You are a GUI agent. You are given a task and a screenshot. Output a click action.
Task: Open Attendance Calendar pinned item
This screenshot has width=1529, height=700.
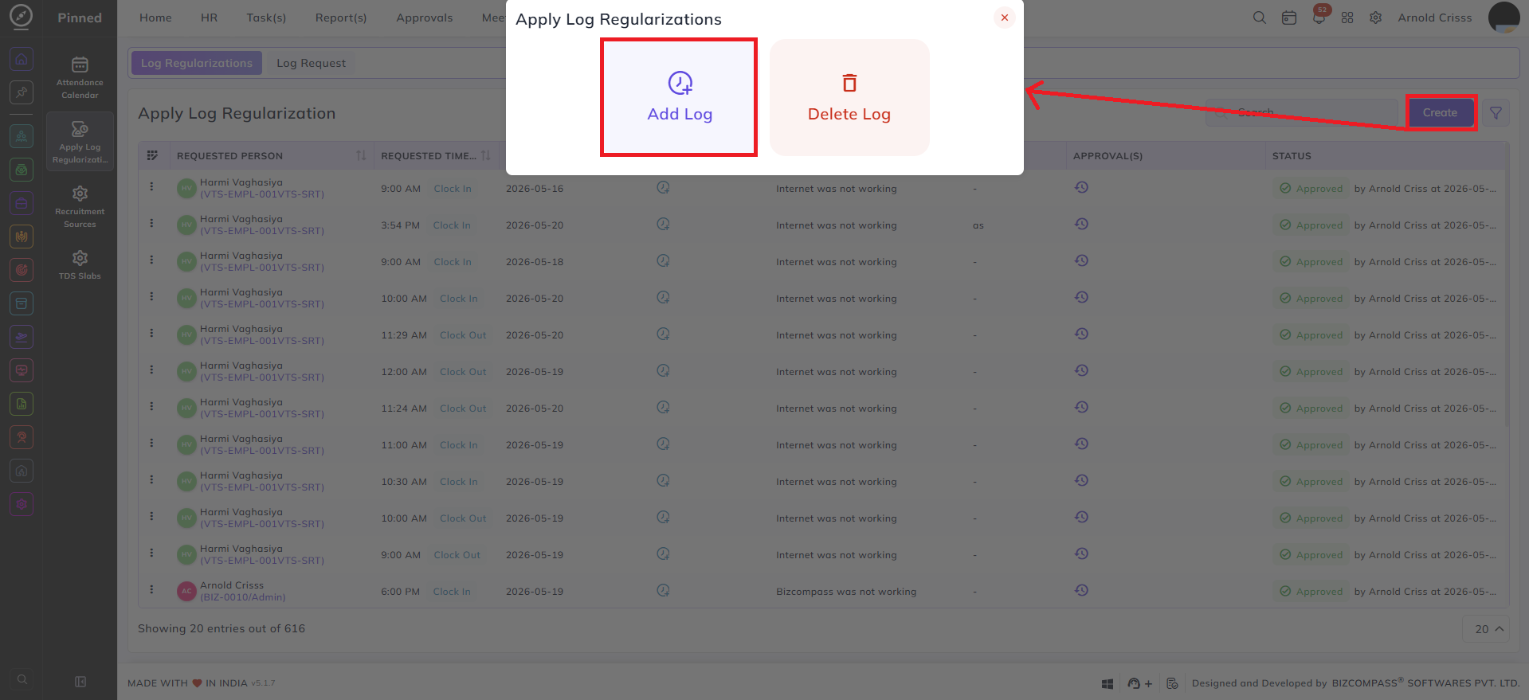(80, 77)
